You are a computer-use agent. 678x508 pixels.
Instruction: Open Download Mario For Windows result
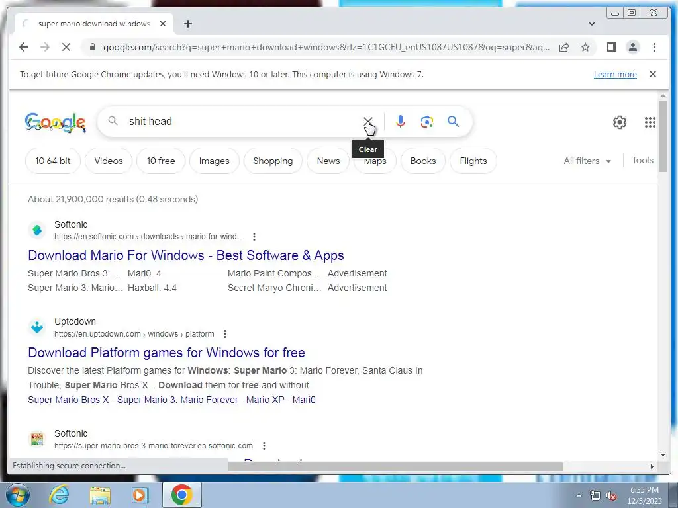pyautogui.click(x=186, y=255)
